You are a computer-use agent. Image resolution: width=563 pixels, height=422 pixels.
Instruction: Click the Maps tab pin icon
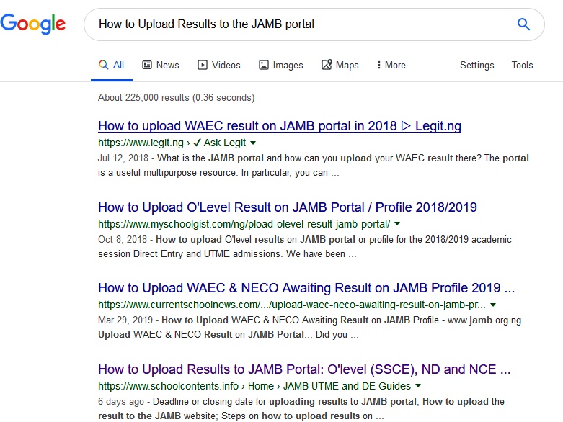click(327, 65)
